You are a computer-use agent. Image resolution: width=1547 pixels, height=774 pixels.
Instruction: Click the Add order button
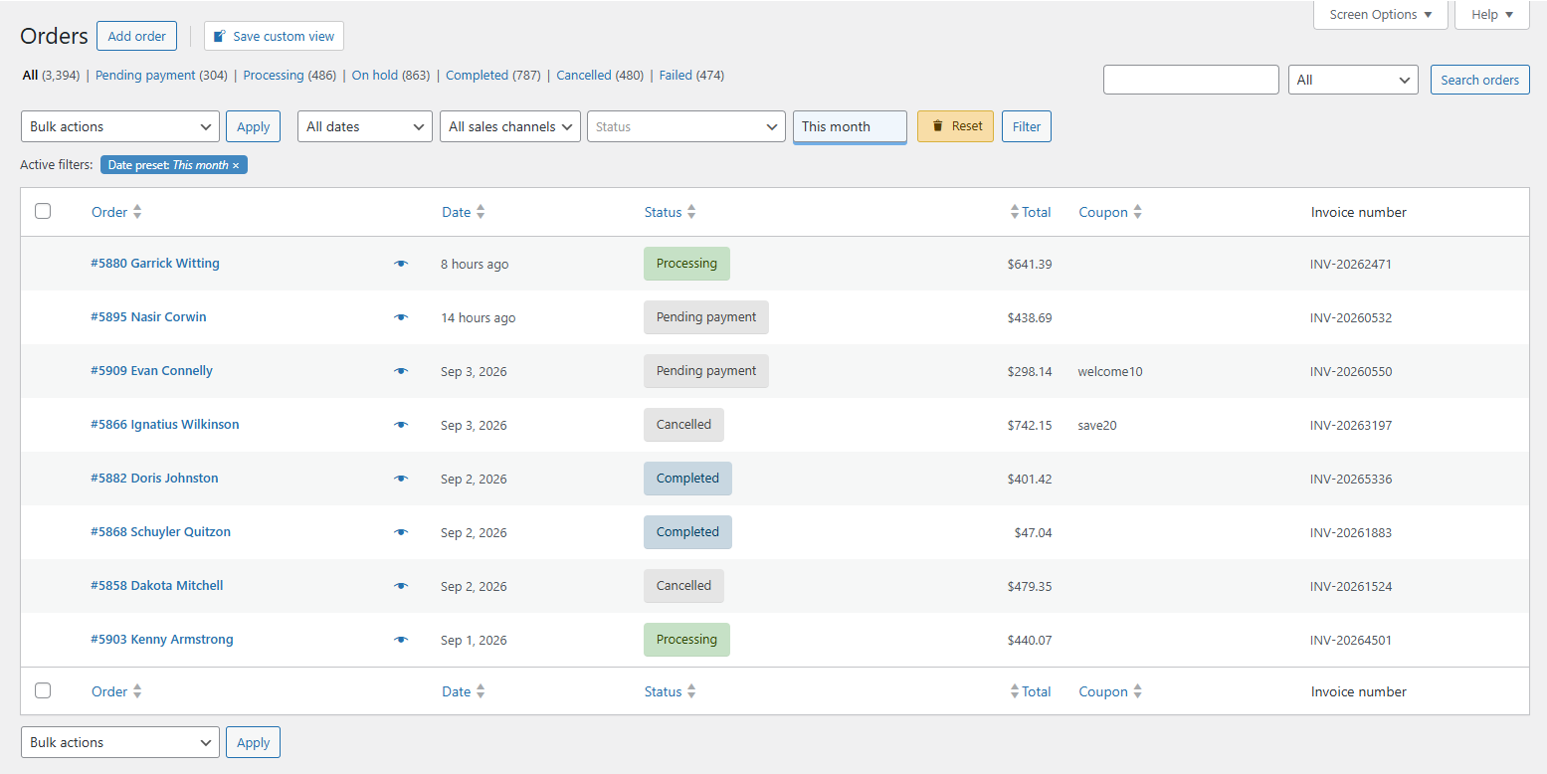pos(137,36)
